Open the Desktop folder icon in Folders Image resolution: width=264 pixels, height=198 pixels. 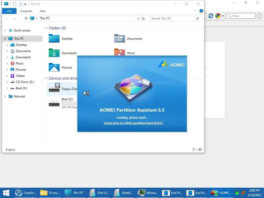coord(54,38)
